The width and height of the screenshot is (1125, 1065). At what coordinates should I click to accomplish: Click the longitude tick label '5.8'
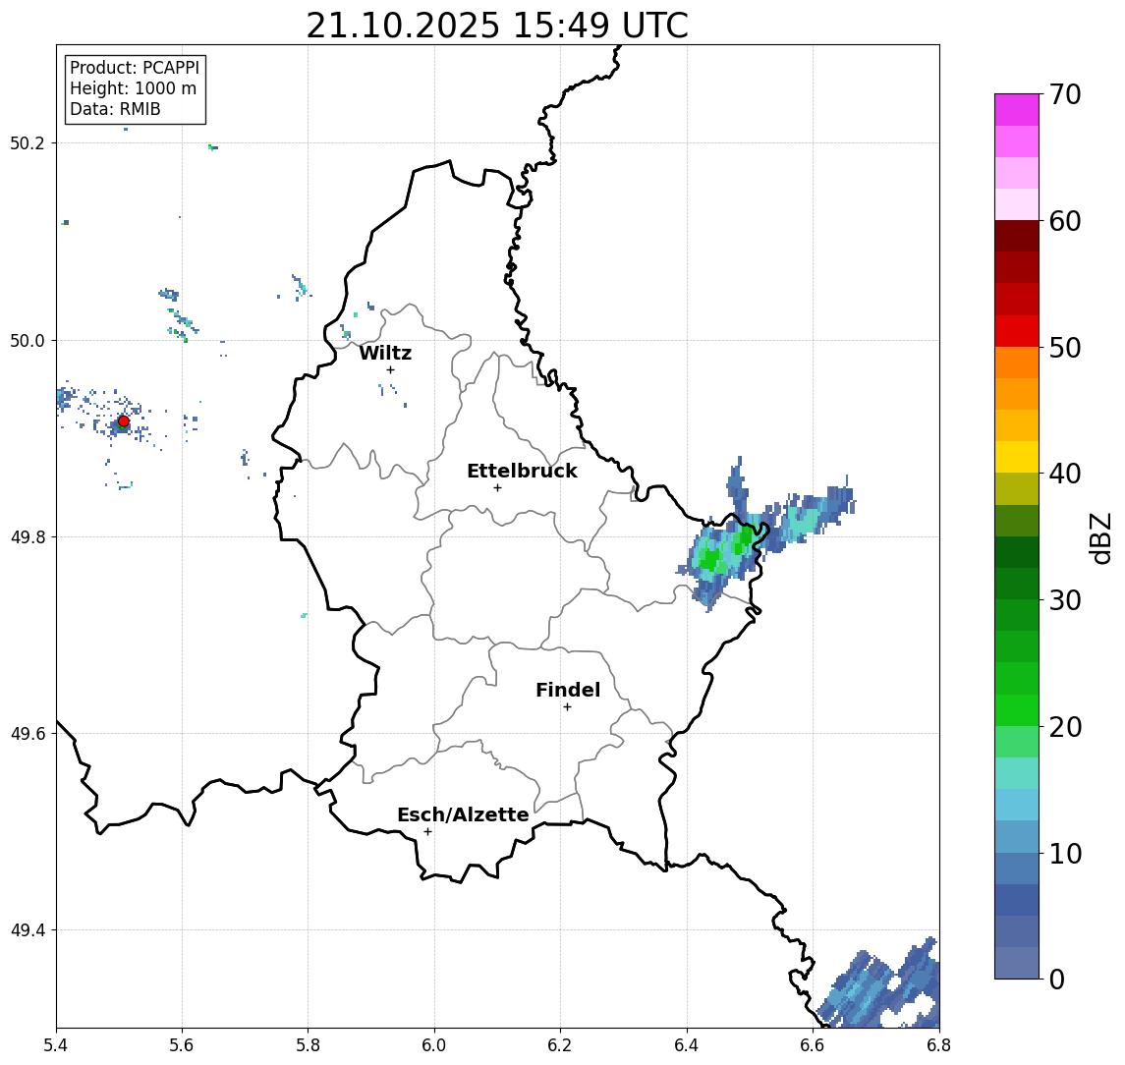pos(308,1045)
